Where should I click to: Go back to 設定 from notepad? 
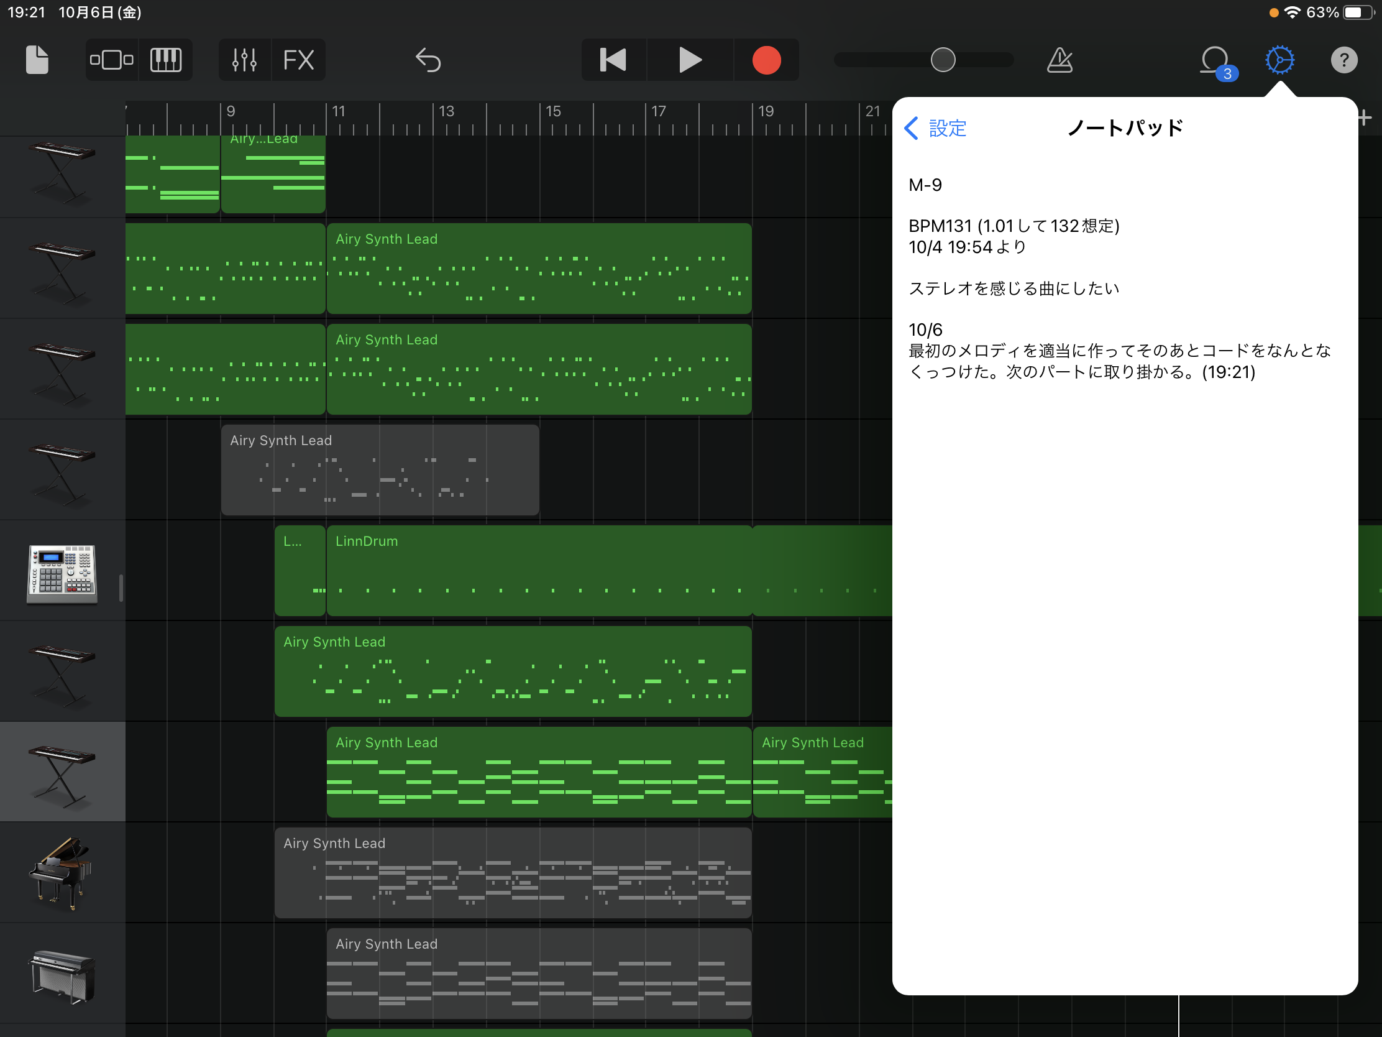click(935, 128)
